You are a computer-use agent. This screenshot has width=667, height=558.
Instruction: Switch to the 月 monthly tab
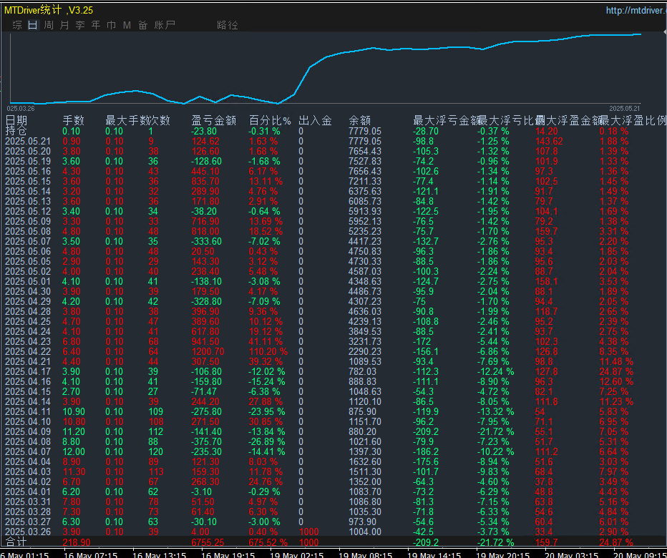[x=64, y=25]
